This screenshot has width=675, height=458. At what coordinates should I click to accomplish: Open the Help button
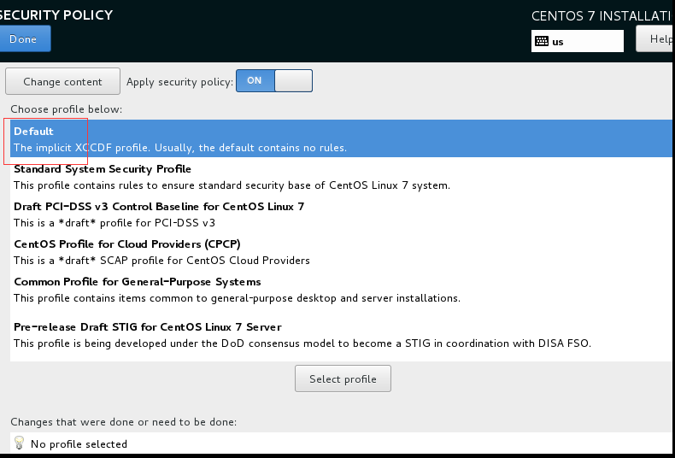point(658,39)
